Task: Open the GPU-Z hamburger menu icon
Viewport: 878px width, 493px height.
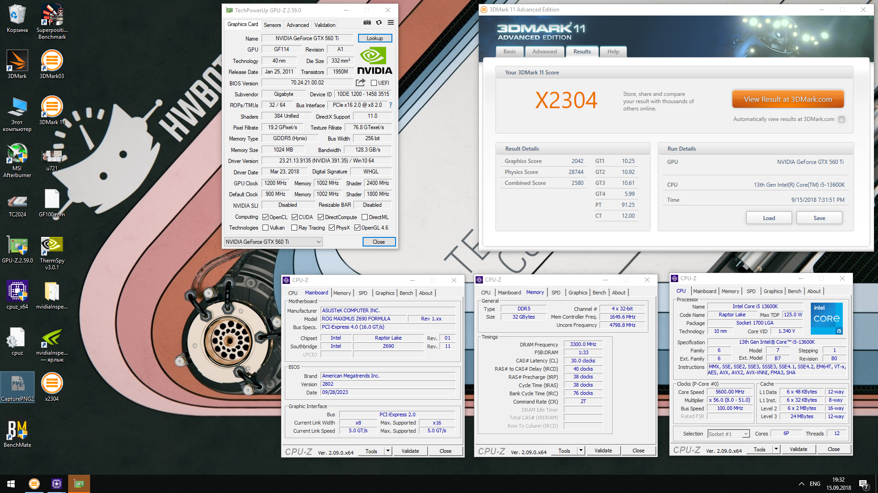Action: click(x=391, y=22)
